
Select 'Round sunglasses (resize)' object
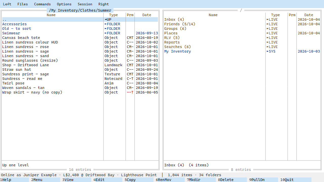click(x=80, y=60)
